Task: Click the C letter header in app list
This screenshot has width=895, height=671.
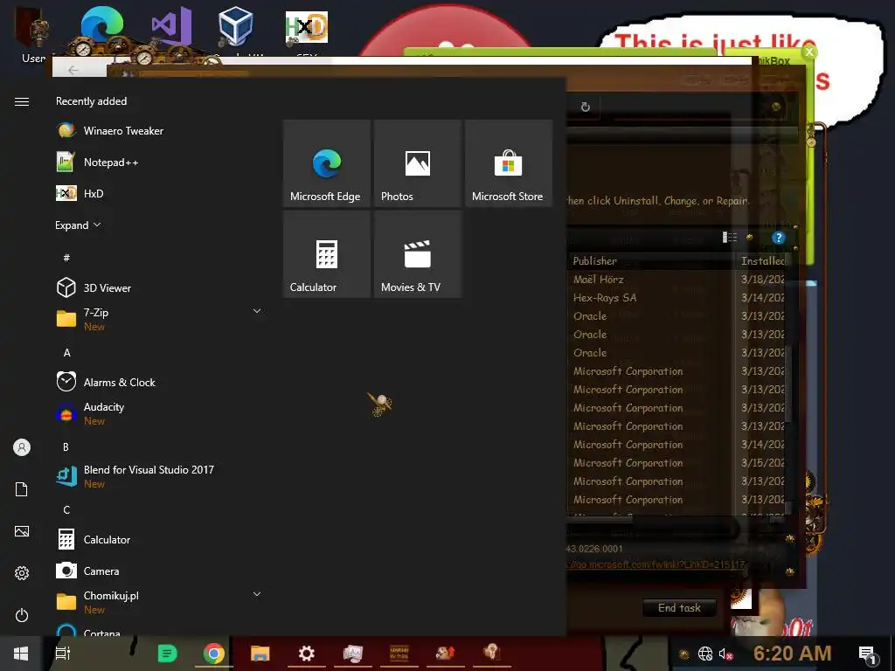Action: tap(66, 510)
